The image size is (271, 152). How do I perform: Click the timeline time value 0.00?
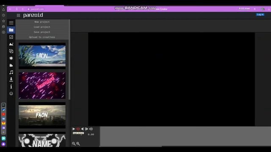[91, 134]
